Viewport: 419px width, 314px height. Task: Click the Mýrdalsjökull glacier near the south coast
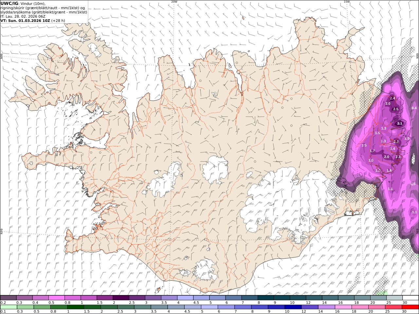[205, 270]
